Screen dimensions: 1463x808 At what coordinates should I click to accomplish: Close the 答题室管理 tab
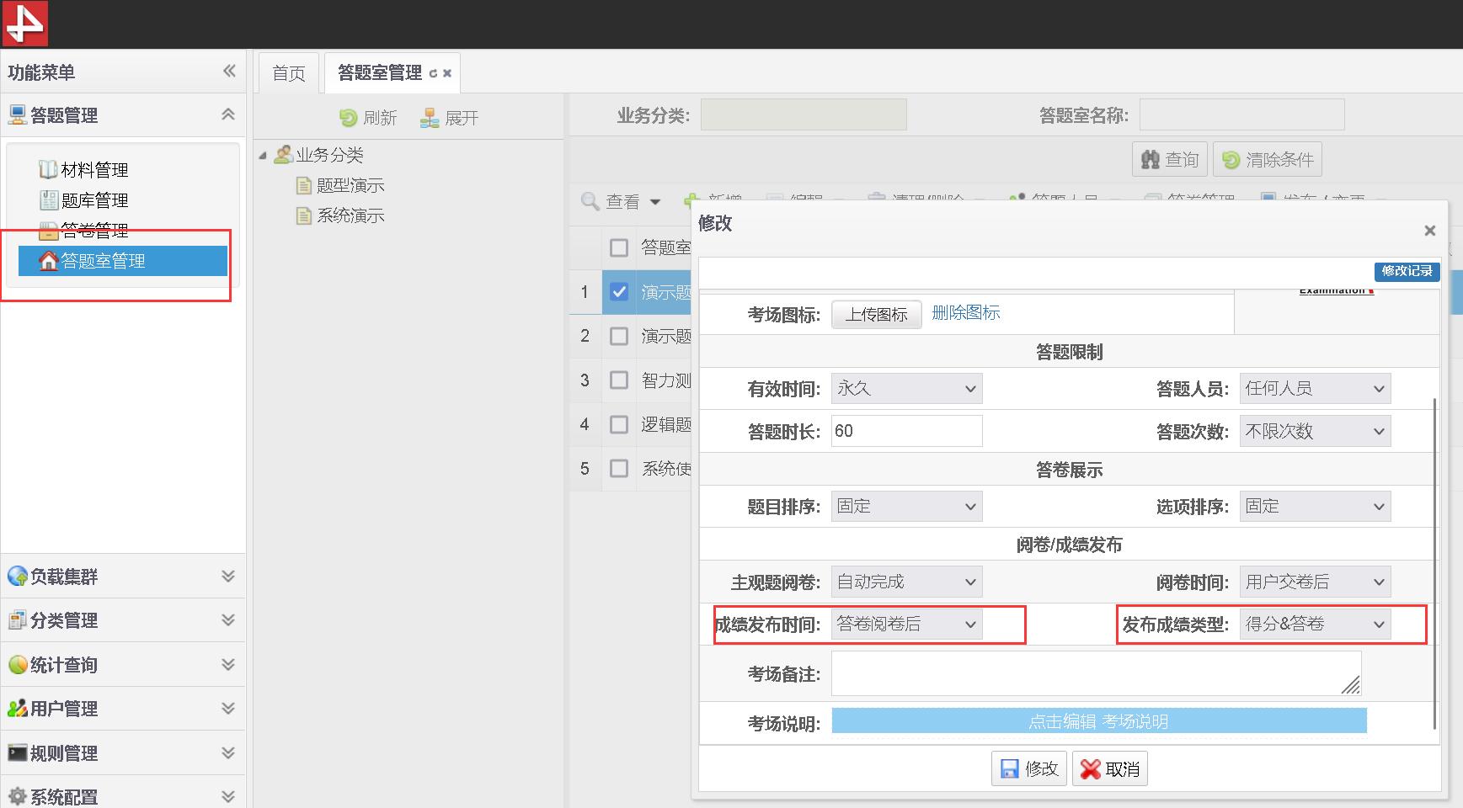pyautogui.click(x=447, y=74)
